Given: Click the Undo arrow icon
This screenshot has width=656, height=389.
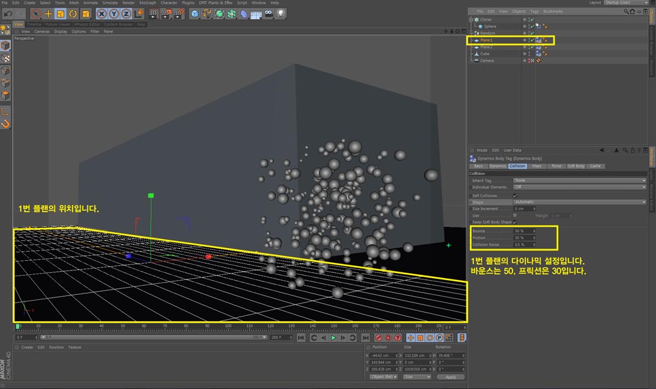Looking at the screenshot, I should pyautogui.click(x=8, y=13).
